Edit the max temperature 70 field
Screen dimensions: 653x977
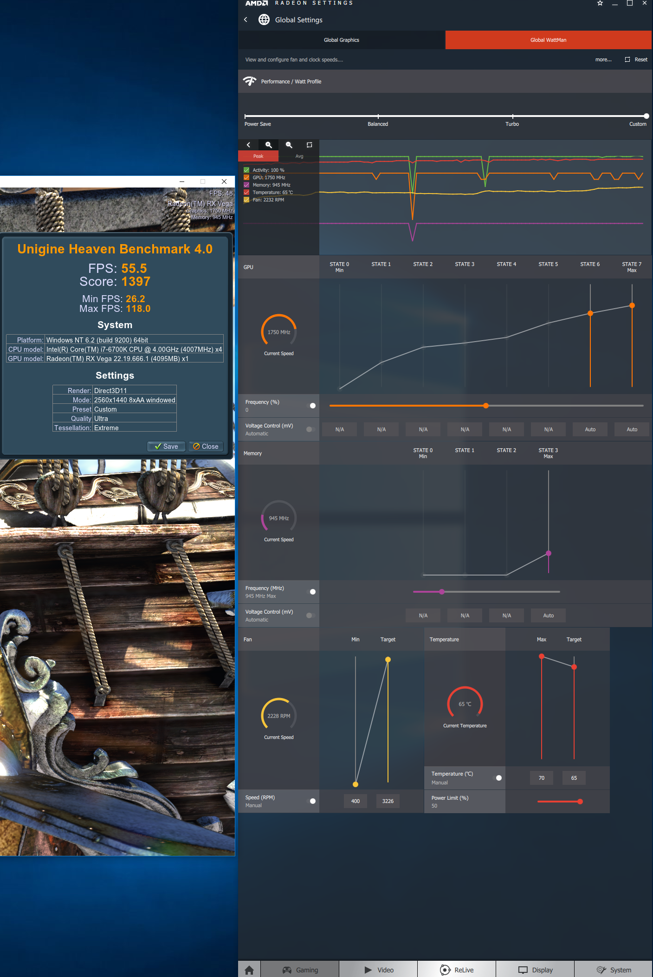[542, 778]
